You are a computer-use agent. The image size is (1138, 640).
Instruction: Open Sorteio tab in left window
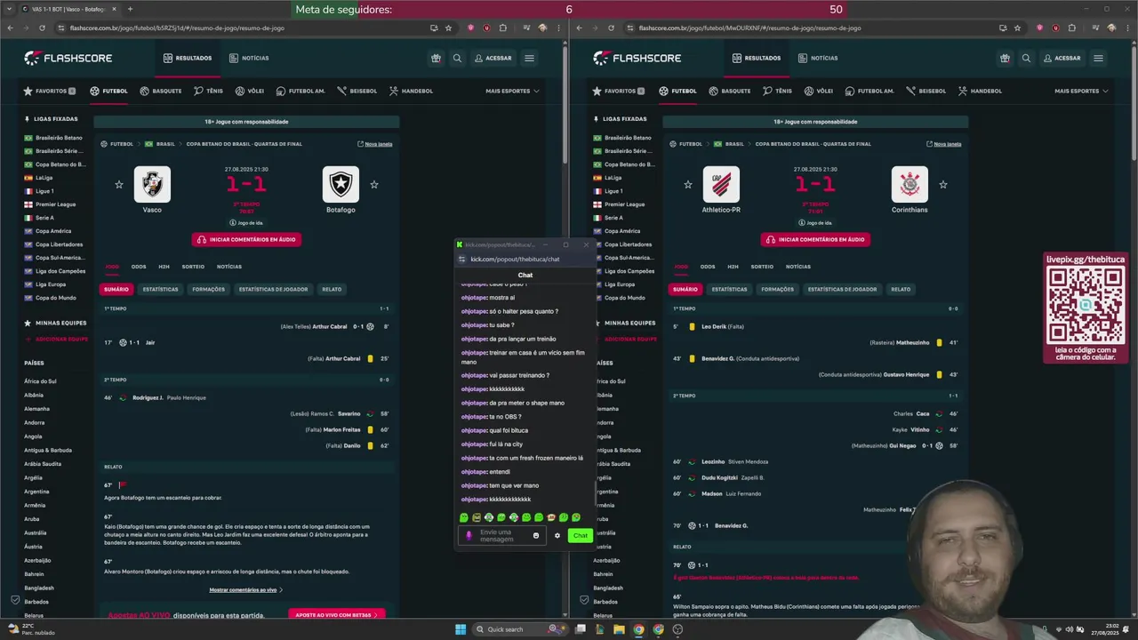tap(193, 267)
